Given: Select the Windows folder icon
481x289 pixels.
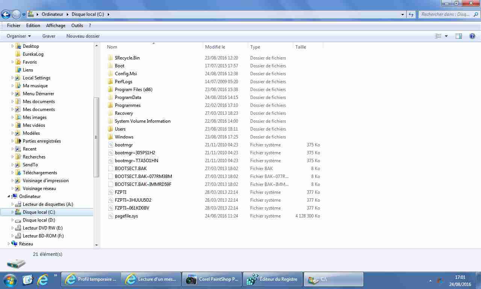Looking at the screenshot, I should coord(110,137).
